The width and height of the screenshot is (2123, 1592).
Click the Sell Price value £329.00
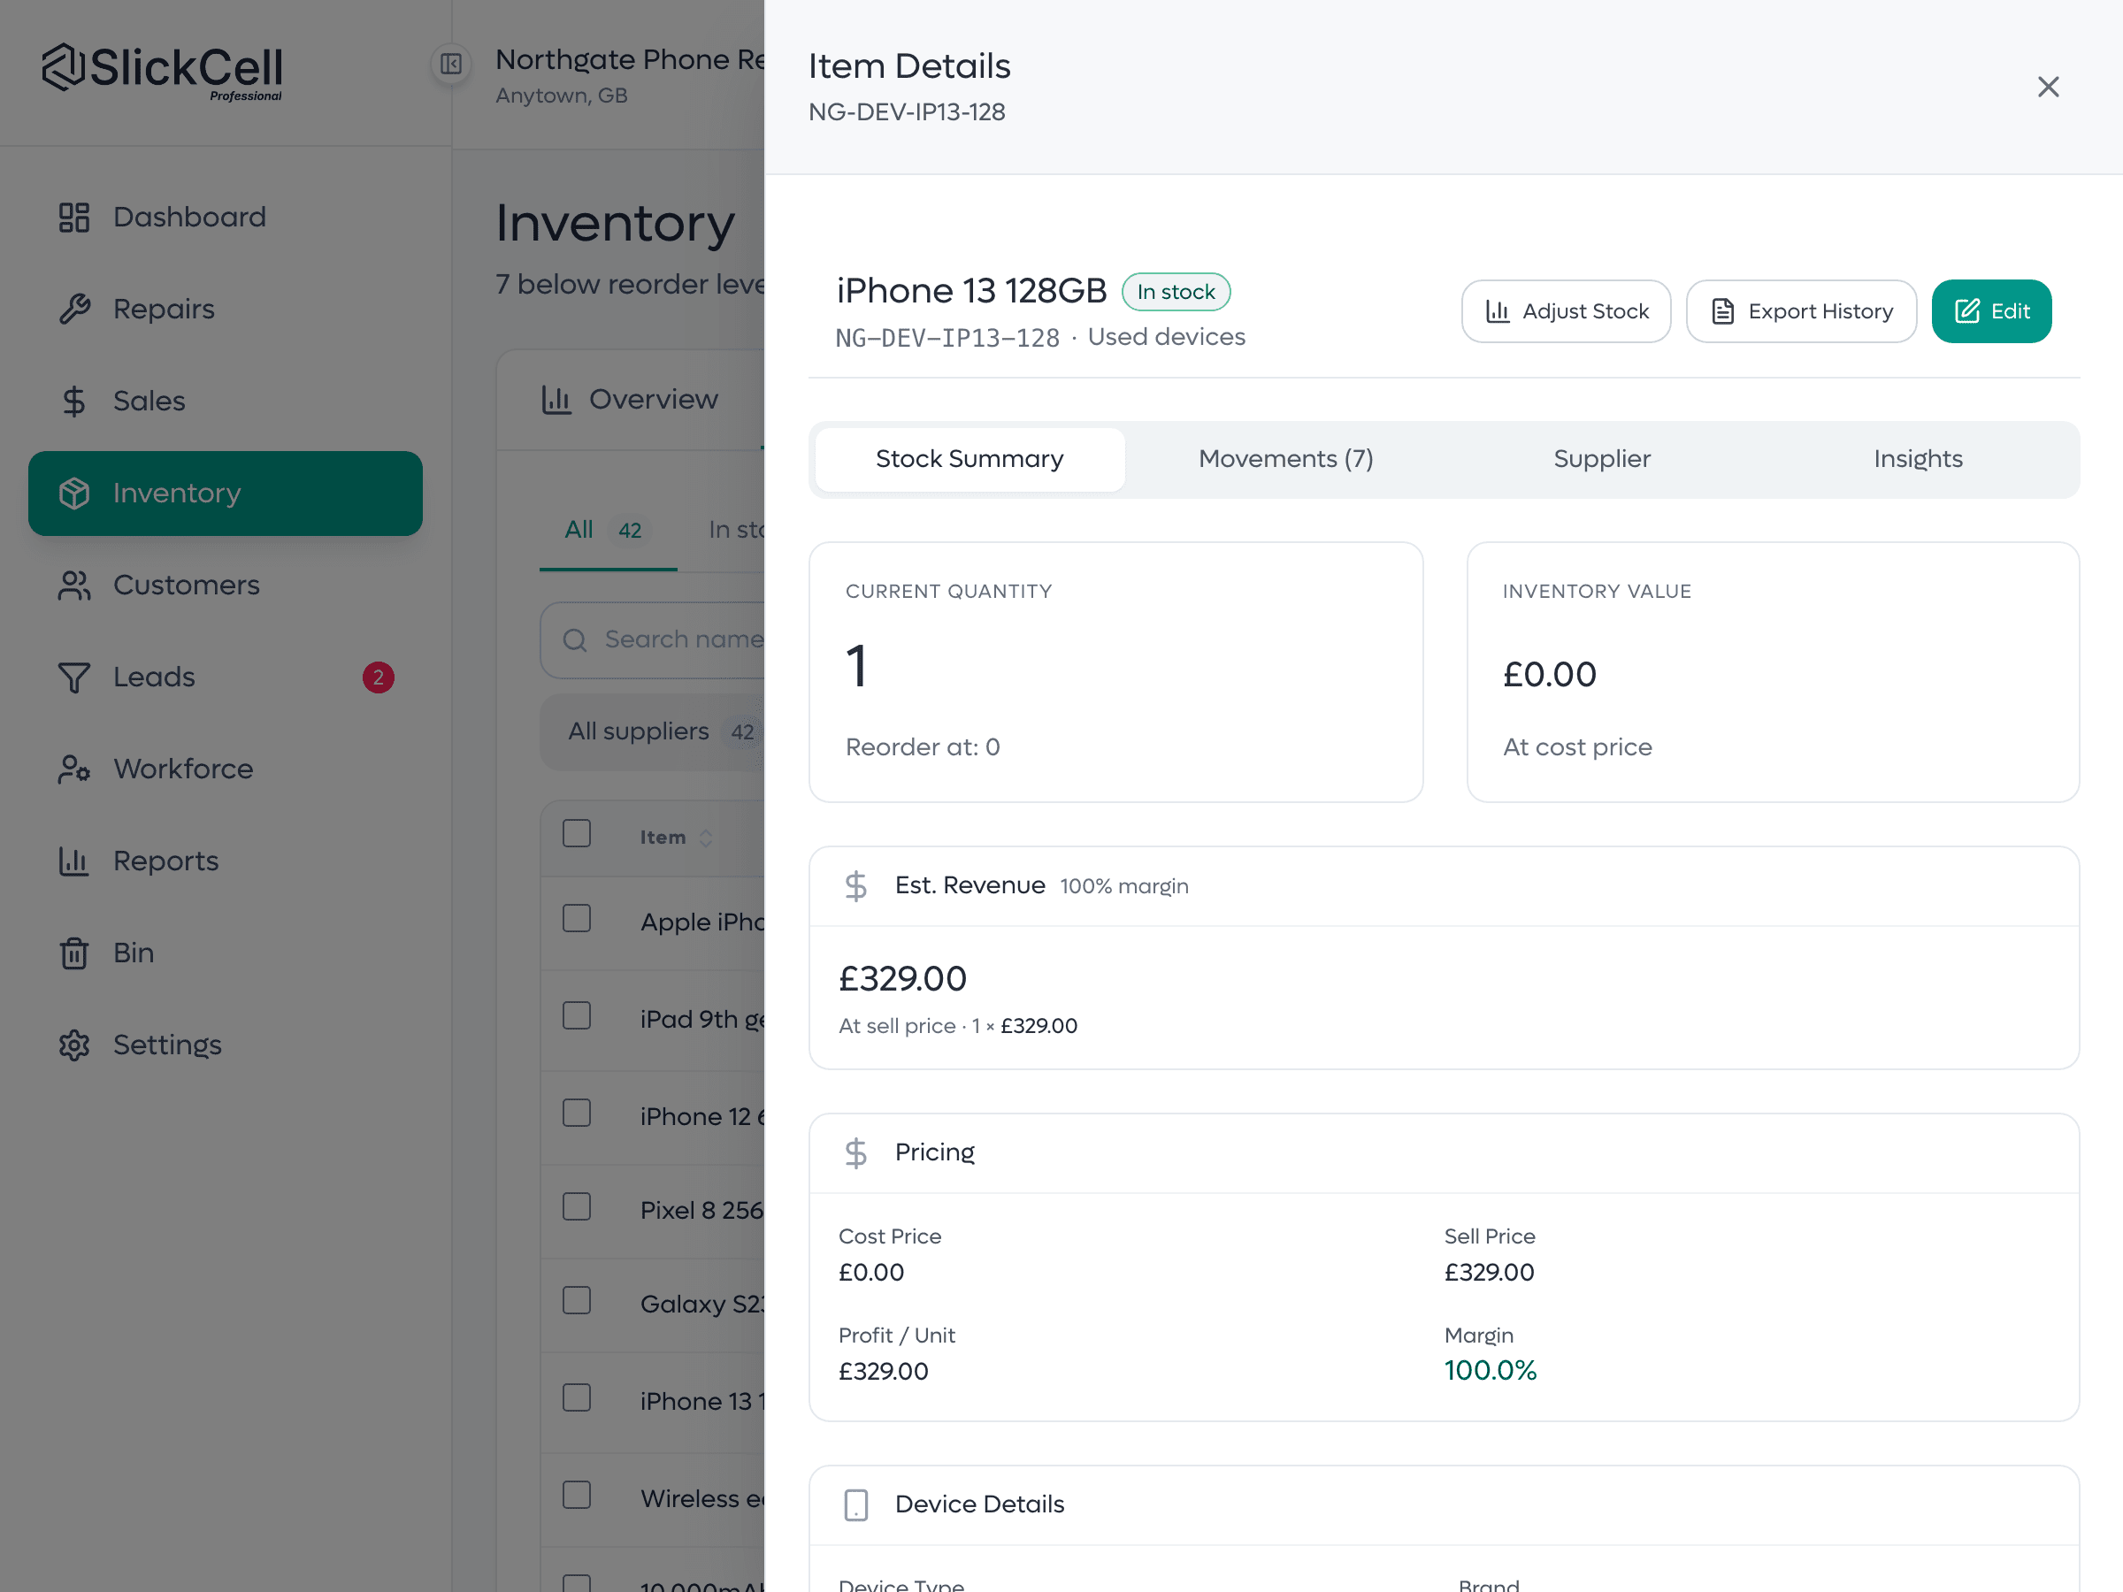(1489, 1273)
